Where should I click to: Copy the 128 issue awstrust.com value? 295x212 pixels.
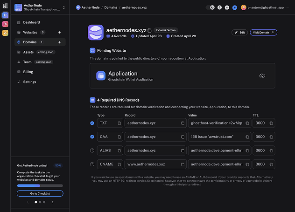pyautogui.click(x=247, y=137)
